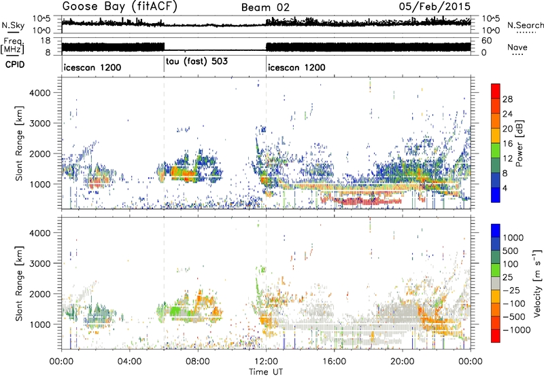Select the second 'icescan 1200' label at 12:00
Image resolution: width=544 pixels, height=376 pixels.
coord(296,67)
